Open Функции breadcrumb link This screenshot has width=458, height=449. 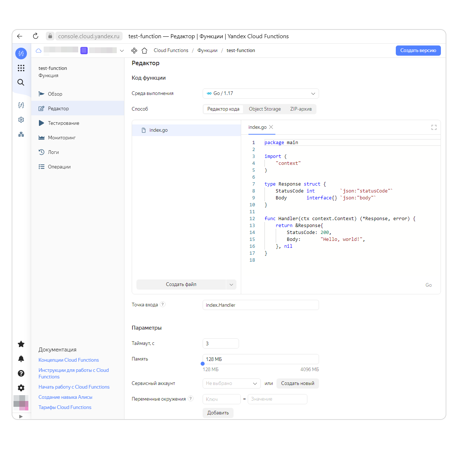(x=207, y=51)
